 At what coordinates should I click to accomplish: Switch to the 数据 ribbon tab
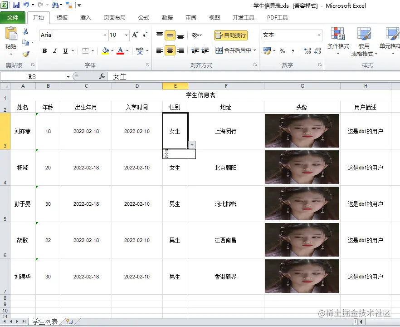tap(167, 17)
